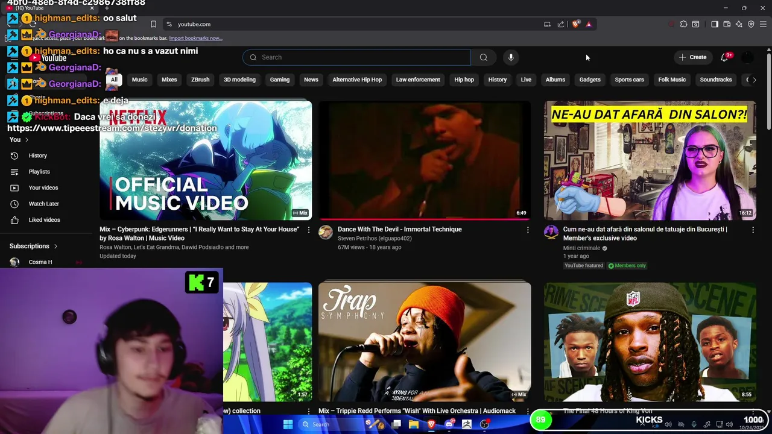Open History in the left sidebar
This screenshot has width=772, height=434.
[x=37, y=156]
